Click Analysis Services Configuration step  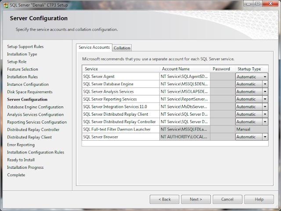coord(36,114)
